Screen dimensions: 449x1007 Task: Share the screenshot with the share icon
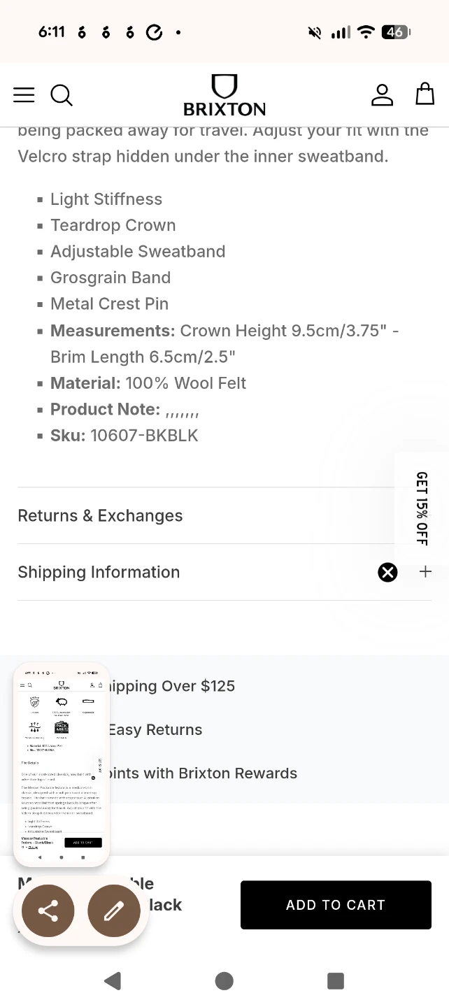48,910
